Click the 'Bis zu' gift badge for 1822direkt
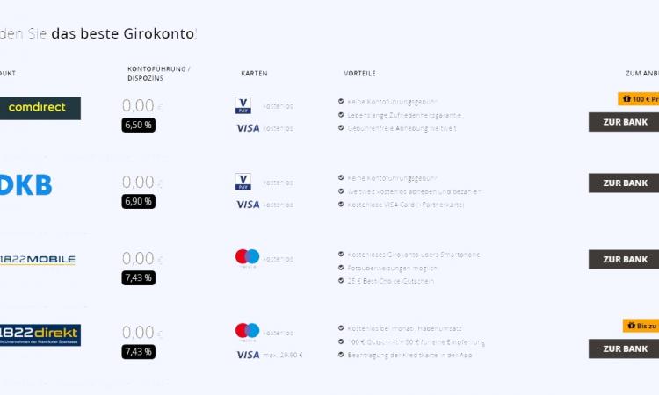Viewport: 659px width, 395px height. click(x=641, y=326)
